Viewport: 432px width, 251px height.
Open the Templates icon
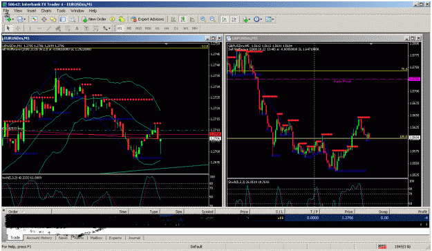click(268, 19)
